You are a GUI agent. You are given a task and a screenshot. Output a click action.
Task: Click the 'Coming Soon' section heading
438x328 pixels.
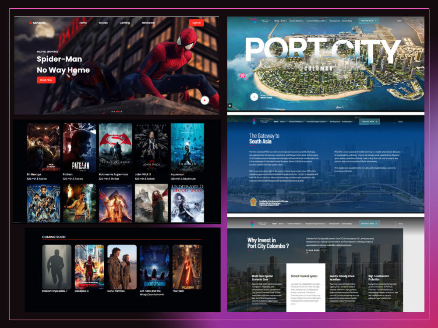pyautogui.click(x=54, y=237)
